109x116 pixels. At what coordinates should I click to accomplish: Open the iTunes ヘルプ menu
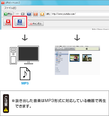81,46
